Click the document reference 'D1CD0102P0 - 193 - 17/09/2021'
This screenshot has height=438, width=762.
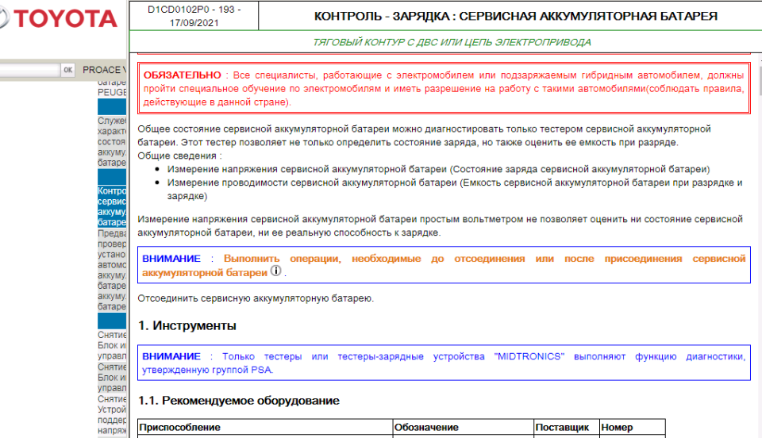point(194,16)
